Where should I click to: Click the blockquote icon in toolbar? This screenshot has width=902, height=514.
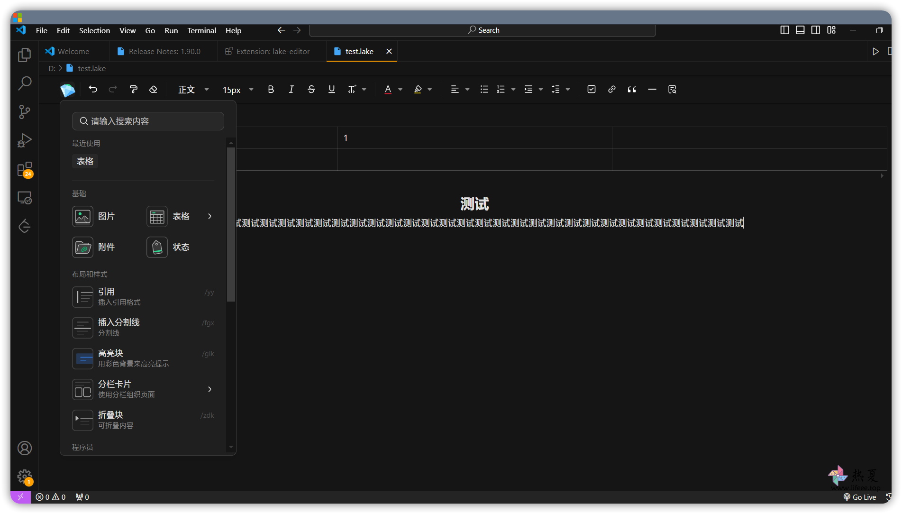tap(632, 89)
